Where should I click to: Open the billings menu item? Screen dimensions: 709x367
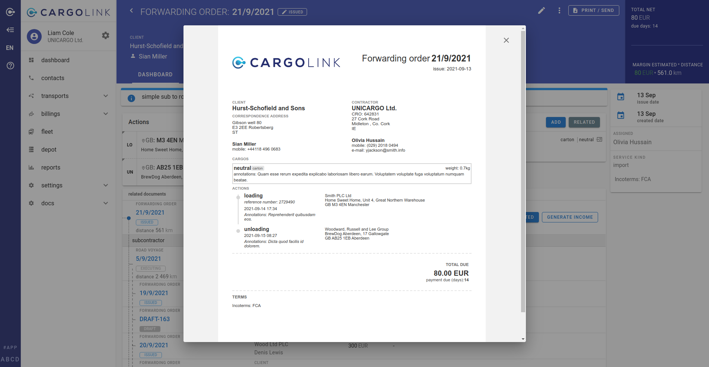click(x=68, y=114)
